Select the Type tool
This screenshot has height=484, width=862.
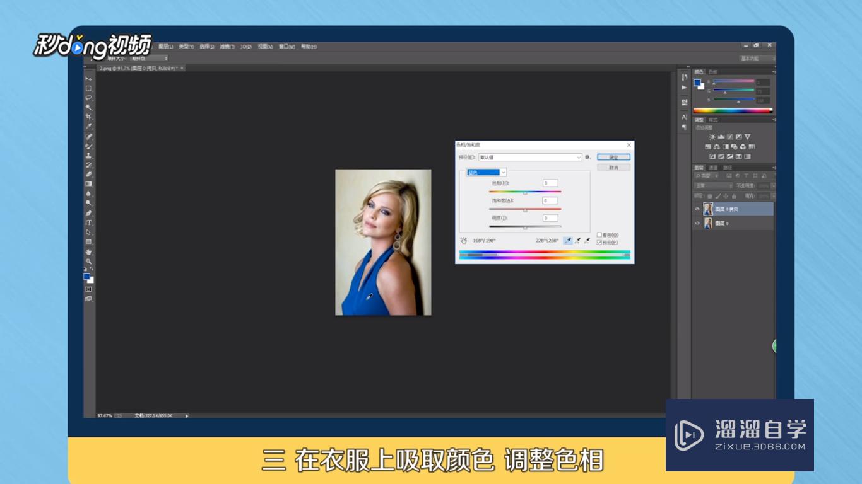point(89,222)
